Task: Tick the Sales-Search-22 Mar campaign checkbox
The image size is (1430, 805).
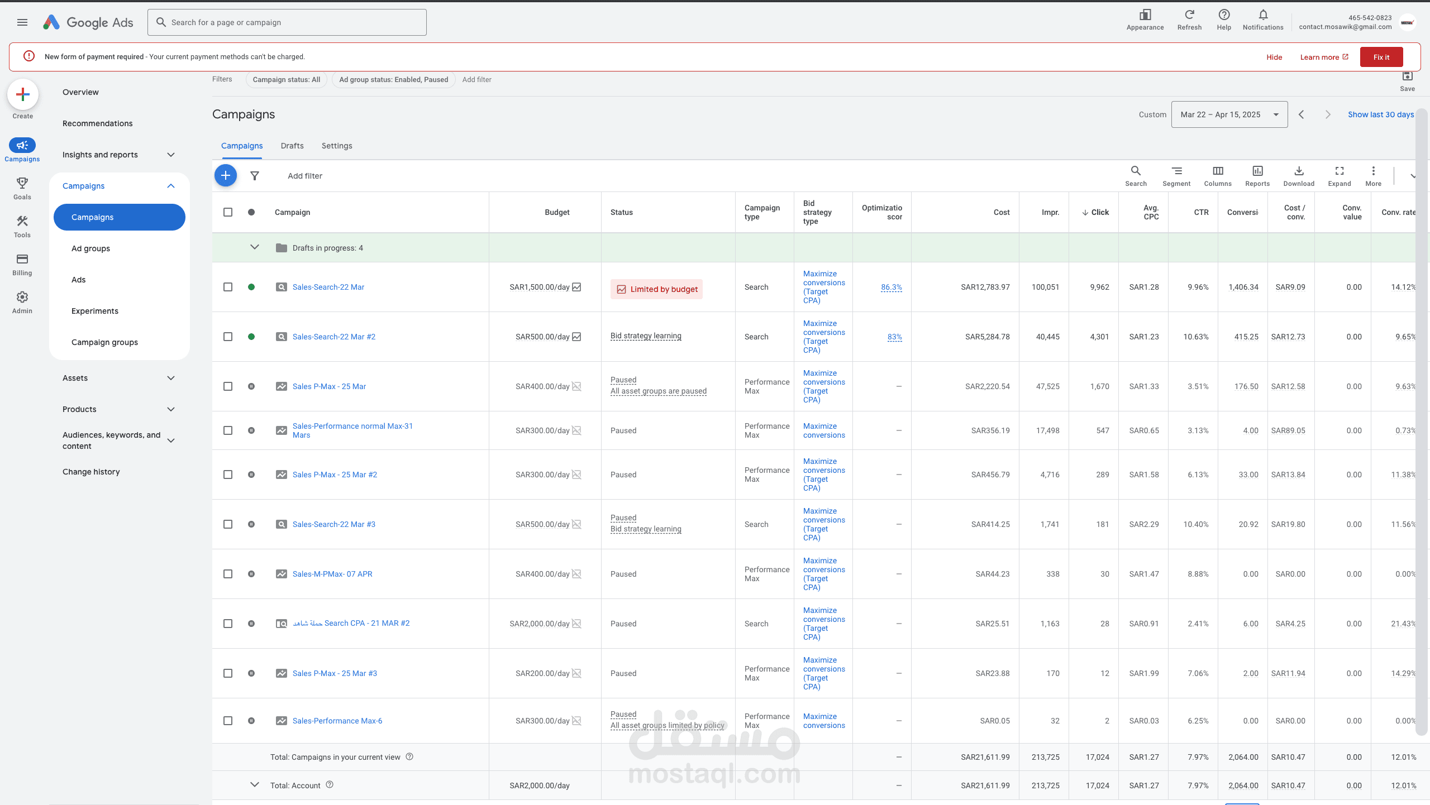Action: point(228,287)
